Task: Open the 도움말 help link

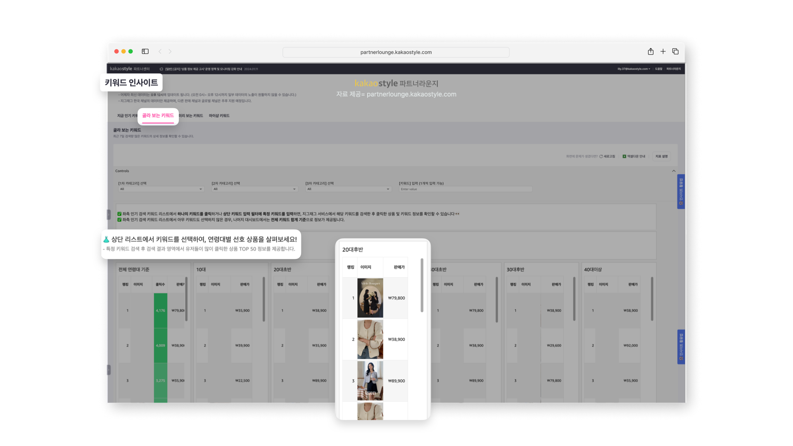Action: 658,69
